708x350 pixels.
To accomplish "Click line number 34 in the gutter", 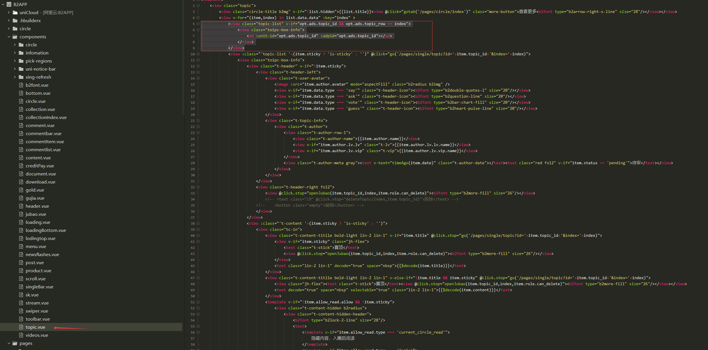I will pos(193,199).
